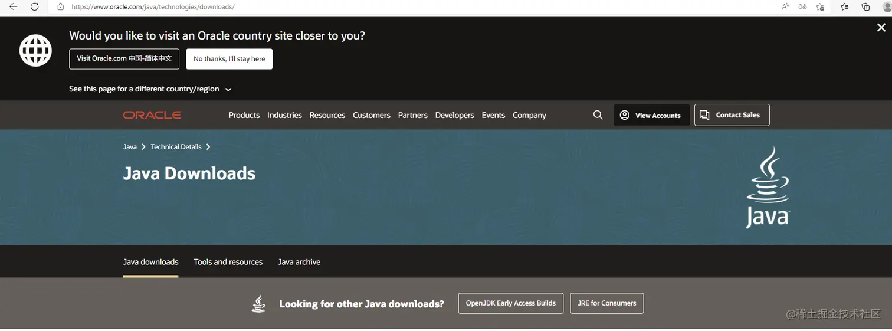This screenshot has height=331, width=892.
Task: Open the favorites list icon
Action: (x=844, y=6)
